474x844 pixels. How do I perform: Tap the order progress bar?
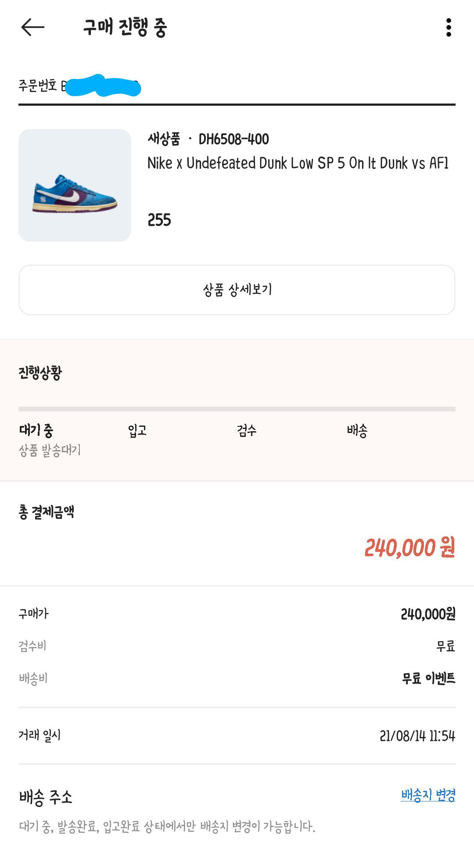pos(237,409)
